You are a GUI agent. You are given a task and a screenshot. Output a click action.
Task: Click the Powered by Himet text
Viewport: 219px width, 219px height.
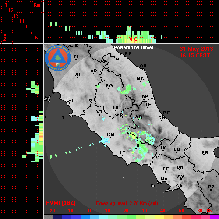134,47
